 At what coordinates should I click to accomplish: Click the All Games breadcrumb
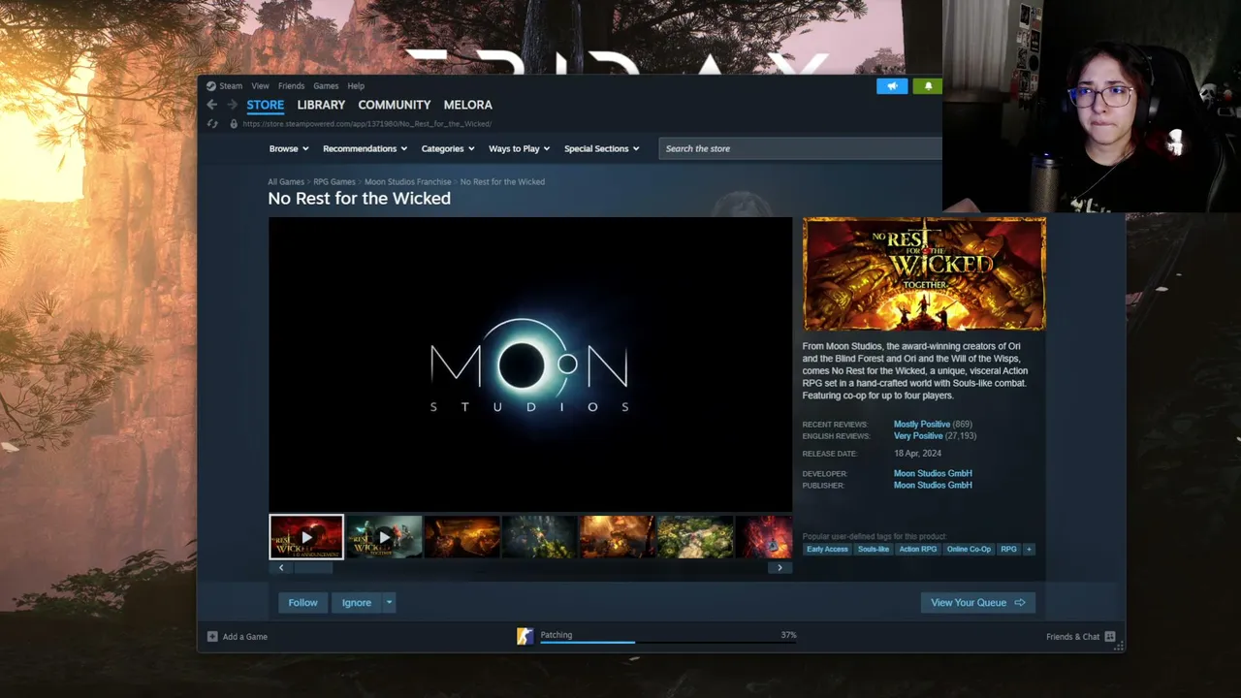(286, 182)
